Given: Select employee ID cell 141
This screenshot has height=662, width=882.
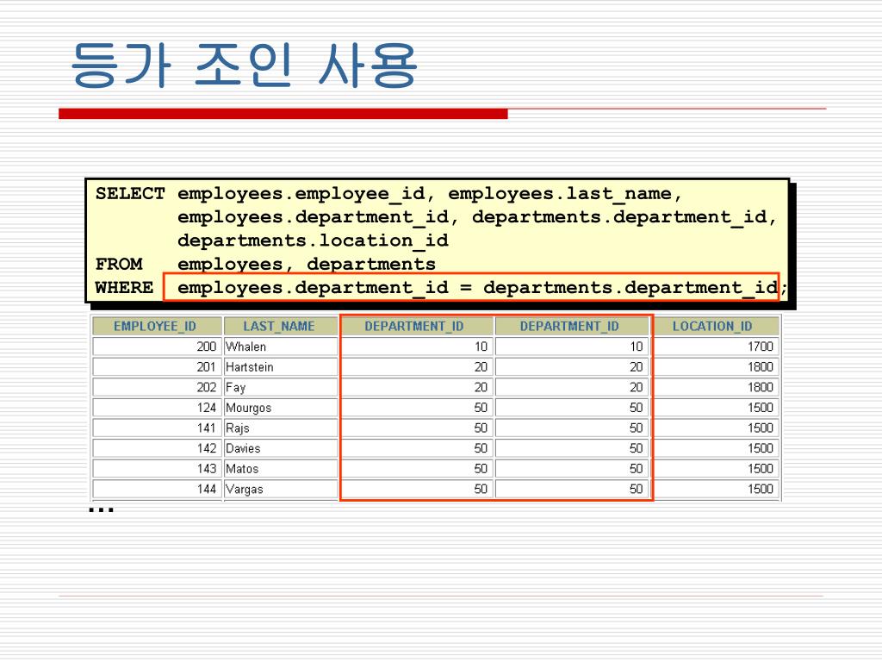Looking at the screenshot, I should (157, 428).
